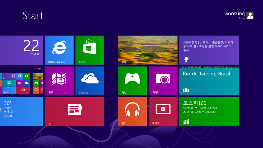Click the suitcase icon on travel tile

[x=186, y=91]
